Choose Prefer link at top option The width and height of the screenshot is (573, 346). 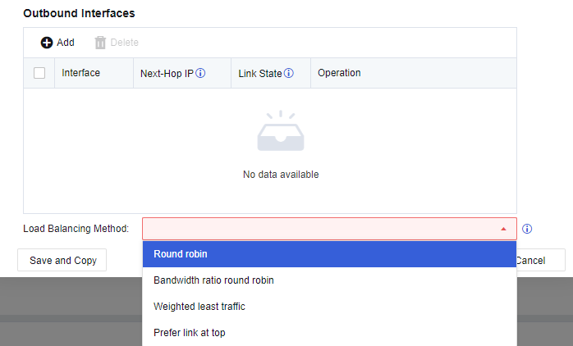(x=189, y=333)
